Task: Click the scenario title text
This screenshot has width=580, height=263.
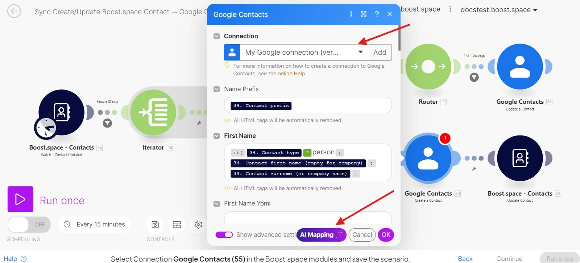Action: (x=121, y=12)
